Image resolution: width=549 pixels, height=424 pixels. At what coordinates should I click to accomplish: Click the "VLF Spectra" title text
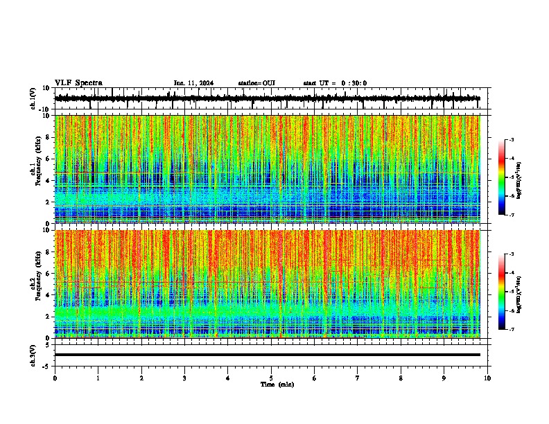click(78, 83)
